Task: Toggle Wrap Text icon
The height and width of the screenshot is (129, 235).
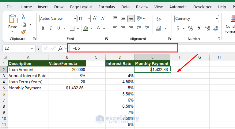Action: [x=159, y=19]
